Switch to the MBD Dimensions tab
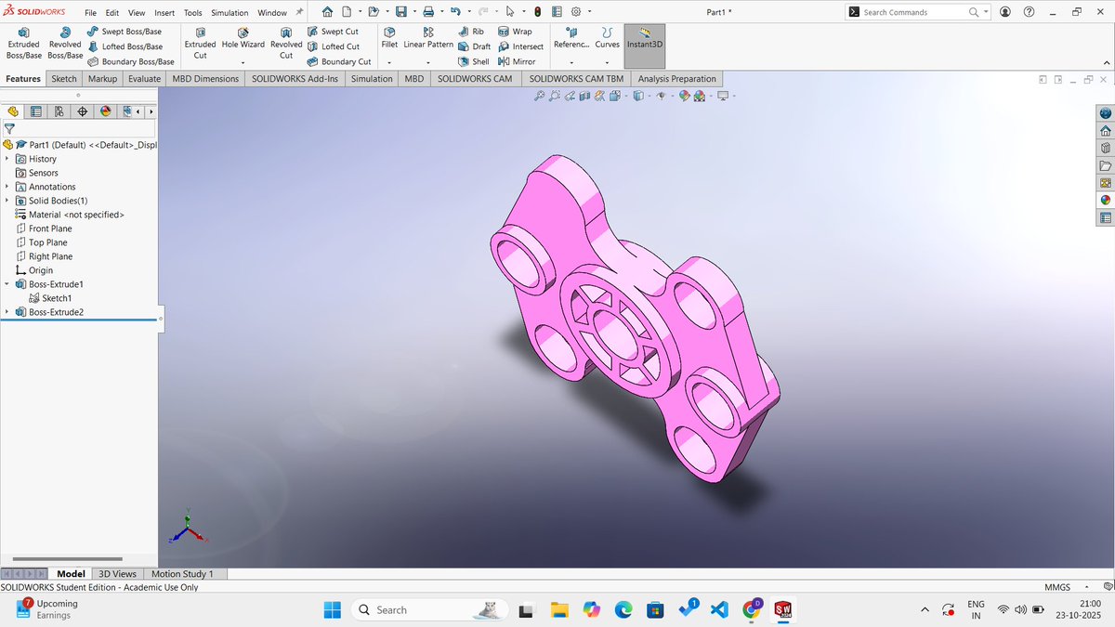The image size is (1115, 627). (205, 79)
